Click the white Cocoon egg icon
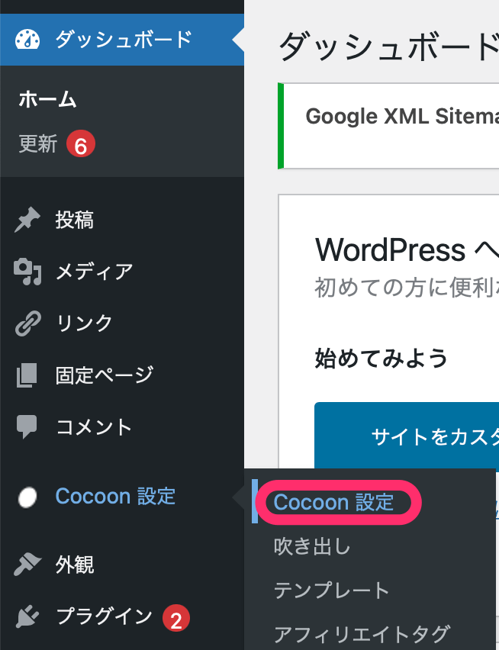499x650 pixels. pos(27,497)
